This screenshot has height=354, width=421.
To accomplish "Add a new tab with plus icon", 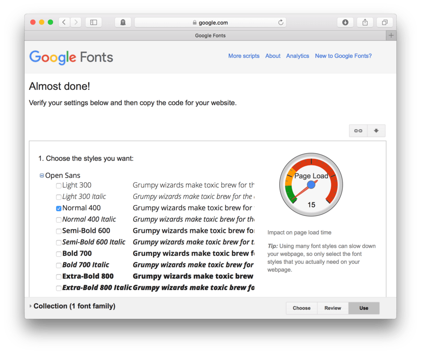I will (x=391, y=35).
